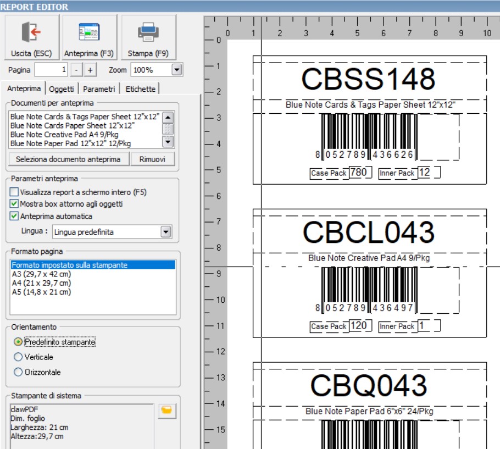Click Case Pack value 780

pos(359,173)
